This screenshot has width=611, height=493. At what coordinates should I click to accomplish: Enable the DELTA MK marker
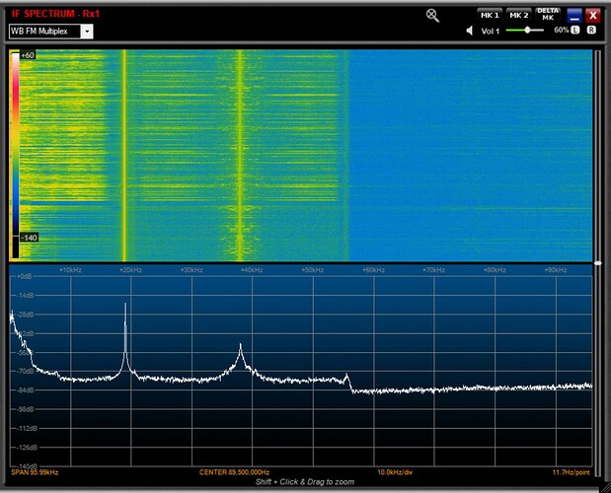(x=549, y=14)
